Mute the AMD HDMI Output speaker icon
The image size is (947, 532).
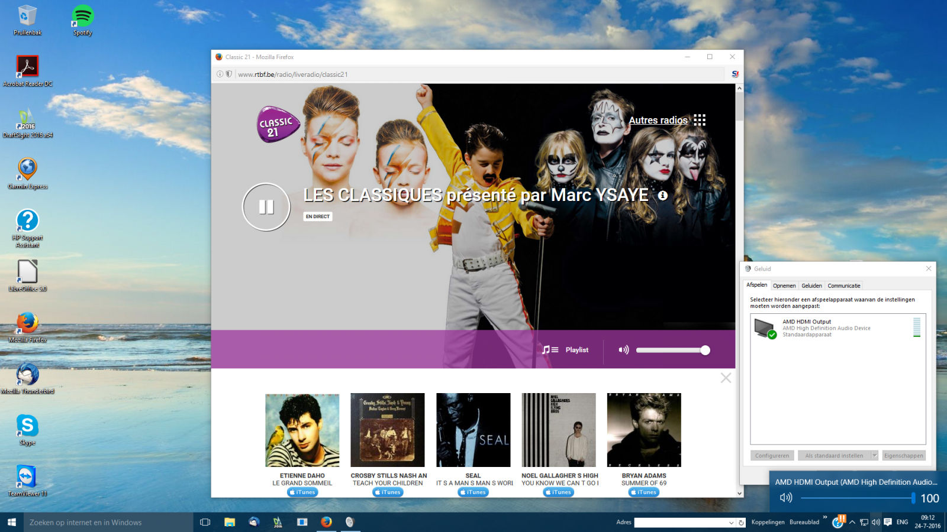(786, 498)
